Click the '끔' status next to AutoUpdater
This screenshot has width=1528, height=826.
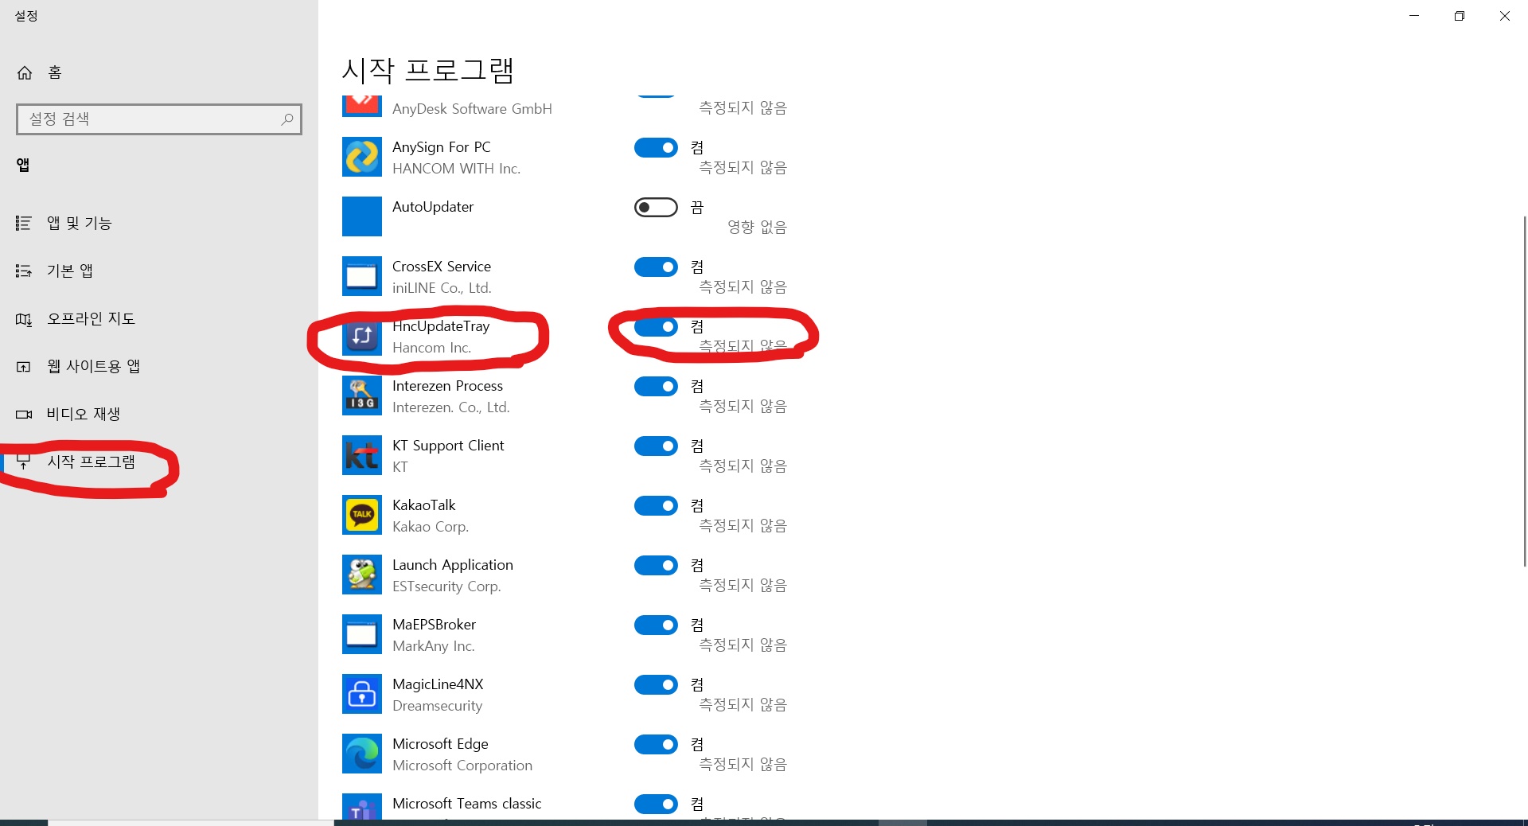pyautogui.click(x=697, y=208)
